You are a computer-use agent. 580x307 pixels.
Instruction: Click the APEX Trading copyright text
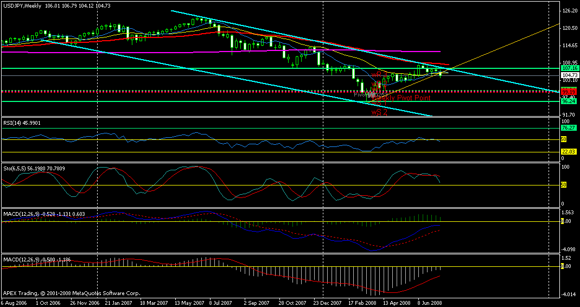pos(72,293)
